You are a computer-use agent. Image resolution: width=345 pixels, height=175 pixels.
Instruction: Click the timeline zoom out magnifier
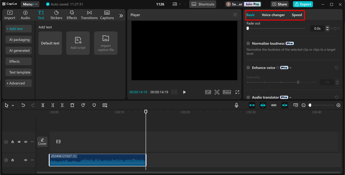pos(303,105)
